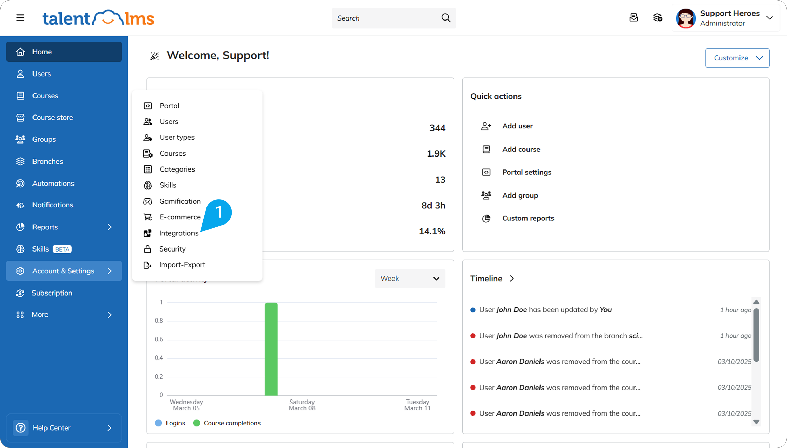Click the 14.1% statistic value
Screen dimensions: 787x448
point(432,231)
